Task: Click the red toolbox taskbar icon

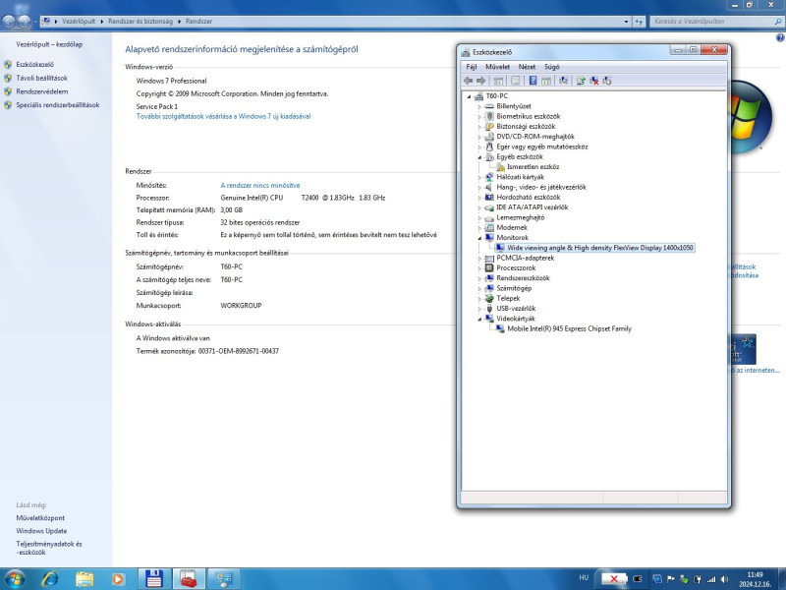Action: 189,579
